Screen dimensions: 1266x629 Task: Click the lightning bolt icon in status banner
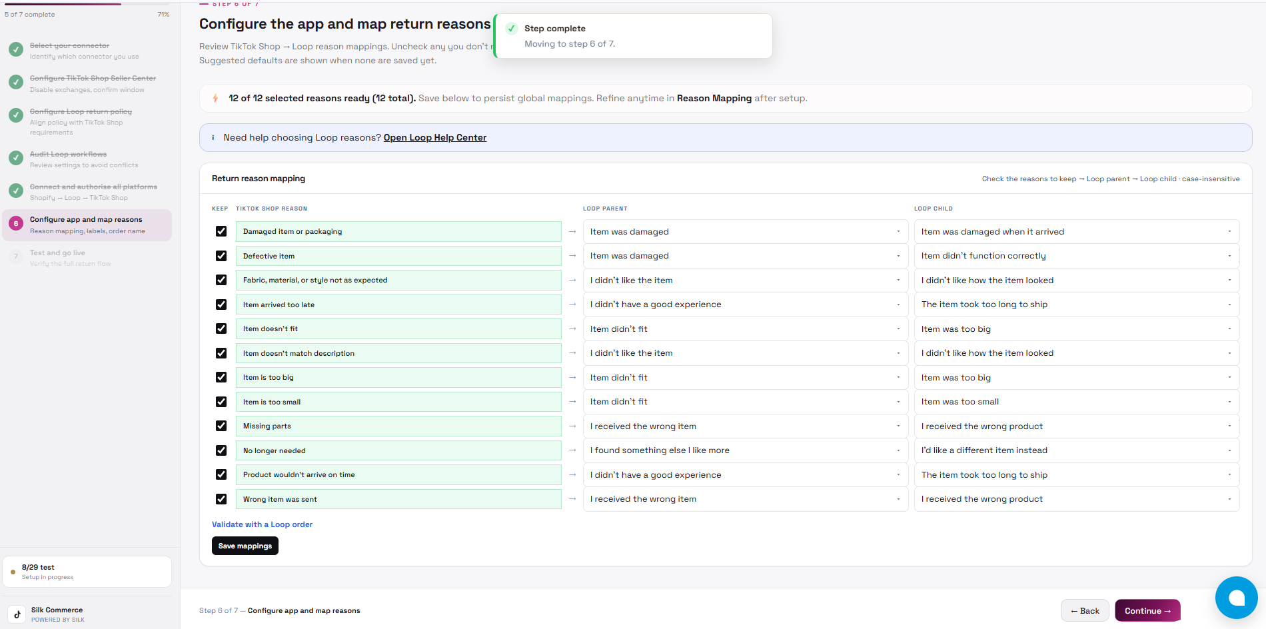(x=215, y=99)
